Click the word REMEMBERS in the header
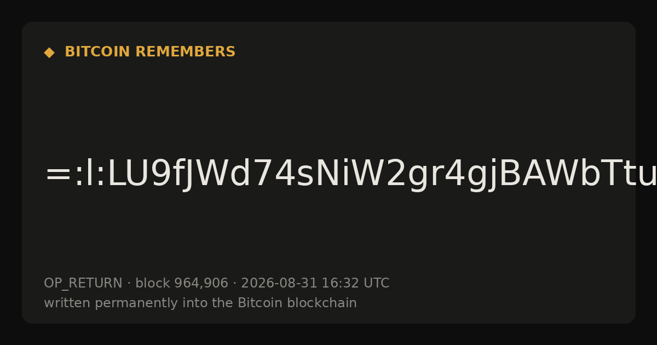This screenshot has width=657, height=345. click(185, 52)
